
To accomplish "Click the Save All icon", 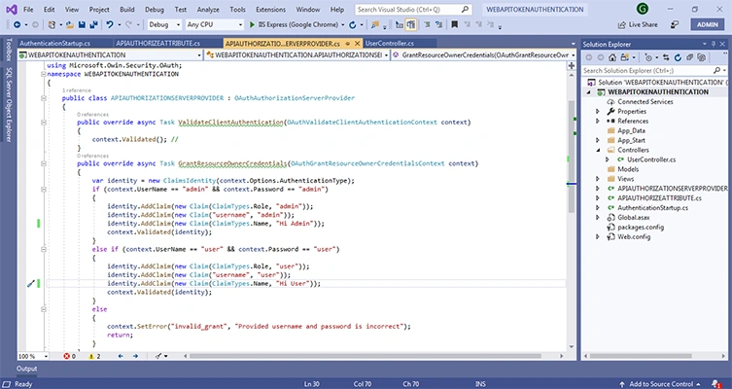I will click(93, 24).
